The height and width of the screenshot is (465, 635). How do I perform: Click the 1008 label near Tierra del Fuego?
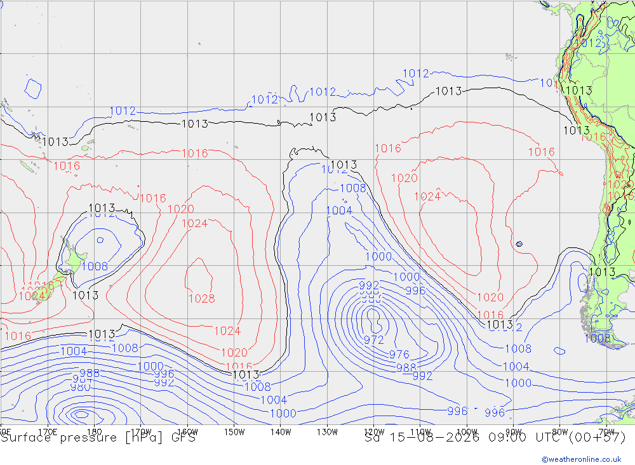pos(598,338)
